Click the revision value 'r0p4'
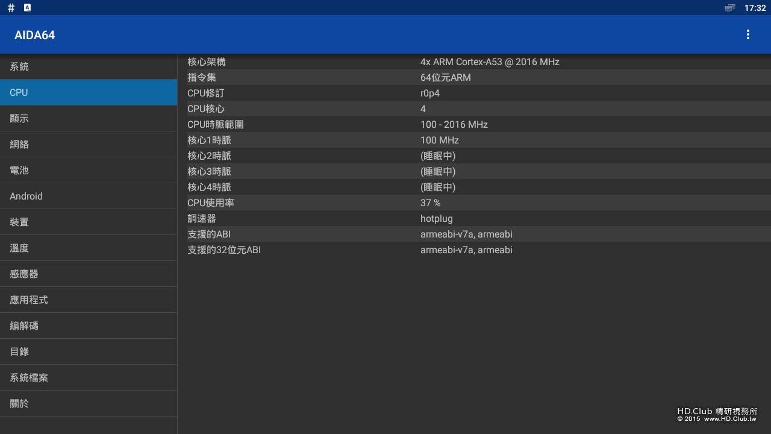The height and width of the screenshot is (434, 771). [430, 93]
